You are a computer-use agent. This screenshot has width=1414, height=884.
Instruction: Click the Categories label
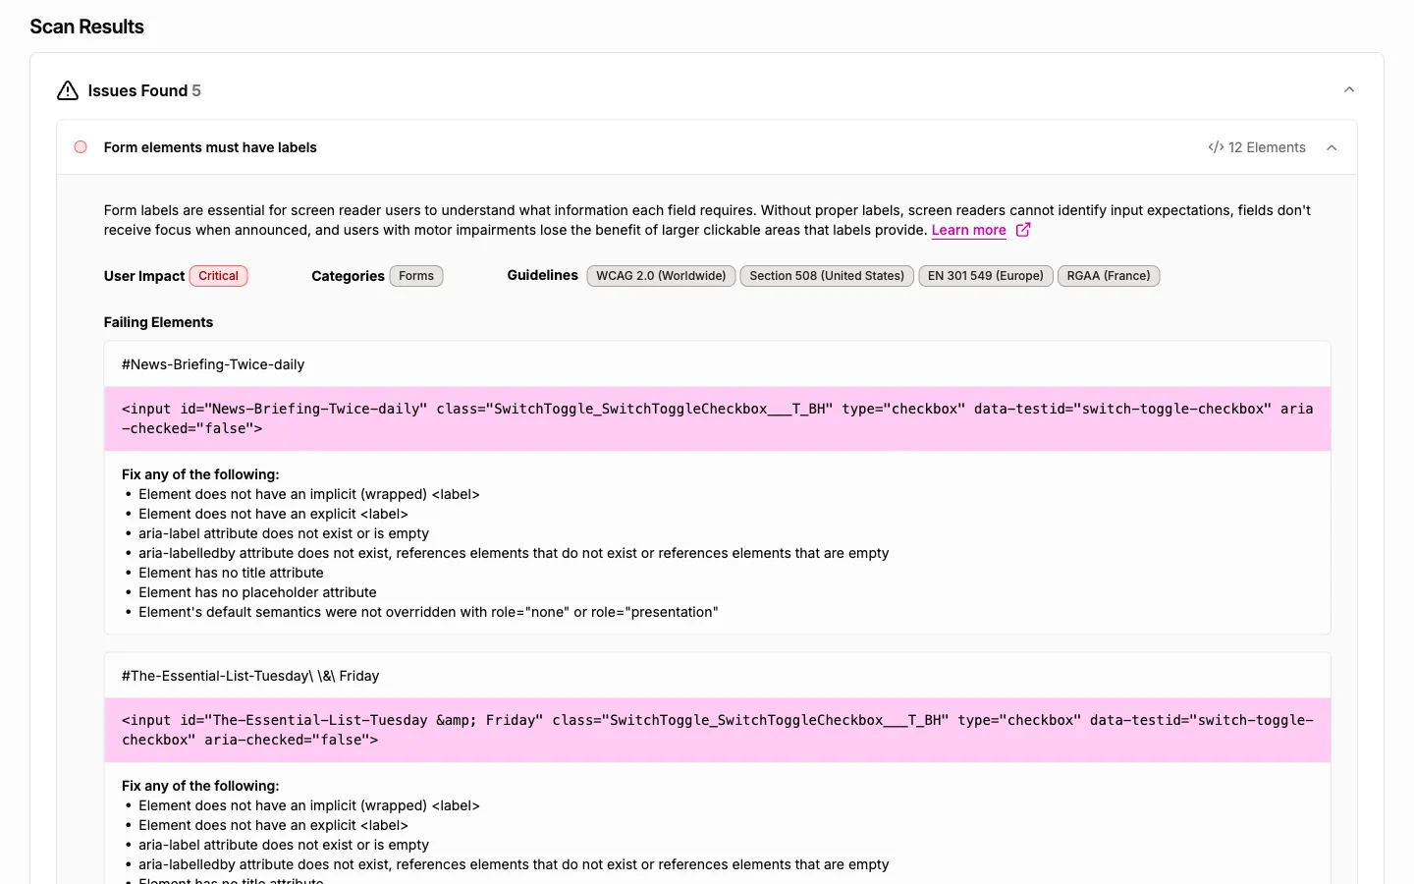point(348,276)
